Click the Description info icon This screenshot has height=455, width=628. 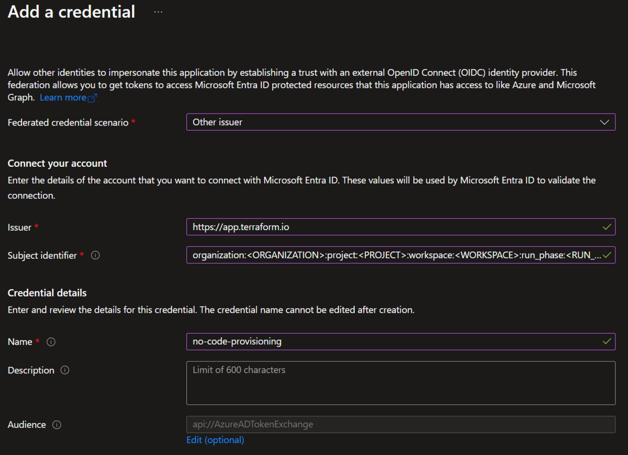[64, 370]
